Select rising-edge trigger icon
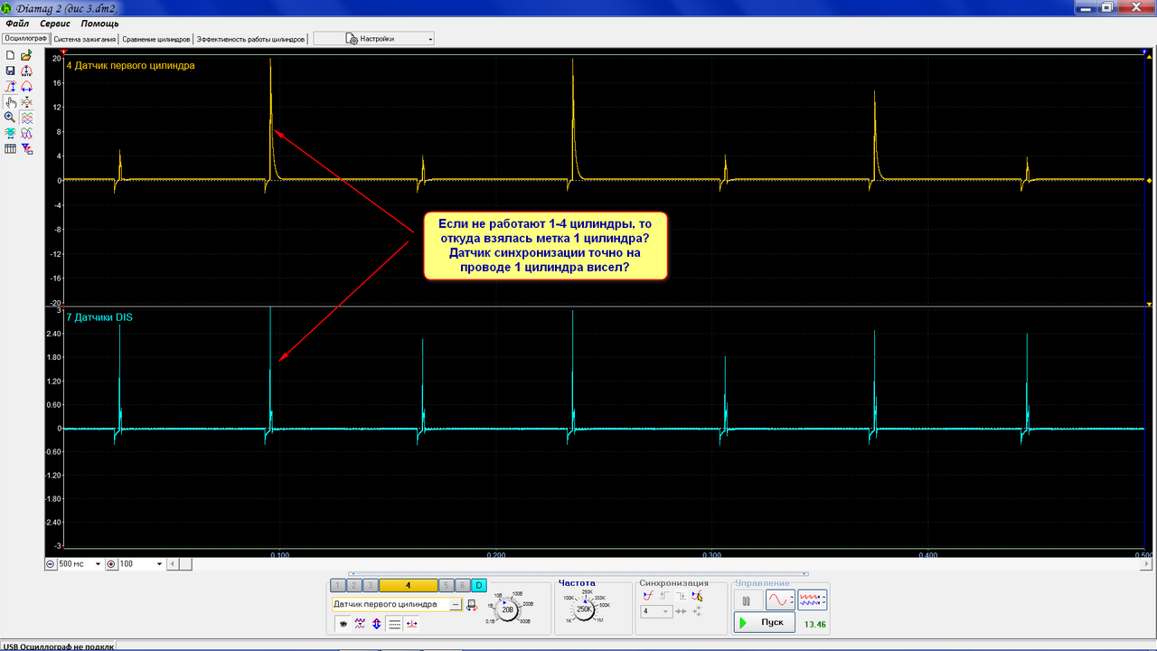1157x651 pixels. tap(664, 596)
